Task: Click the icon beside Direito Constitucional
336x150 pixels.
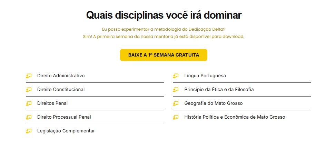Action: (x=29, y=90)
